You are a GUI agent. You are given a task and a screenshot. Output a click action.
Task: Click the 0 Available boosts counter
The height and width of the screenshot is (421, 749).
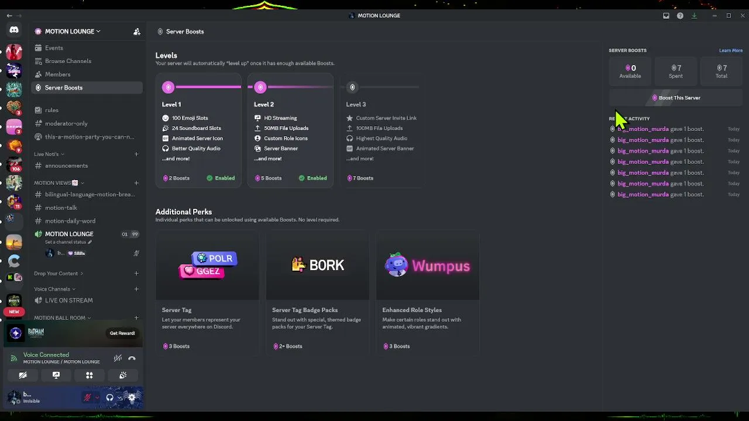pyautogui.click(x=630, y=71)
